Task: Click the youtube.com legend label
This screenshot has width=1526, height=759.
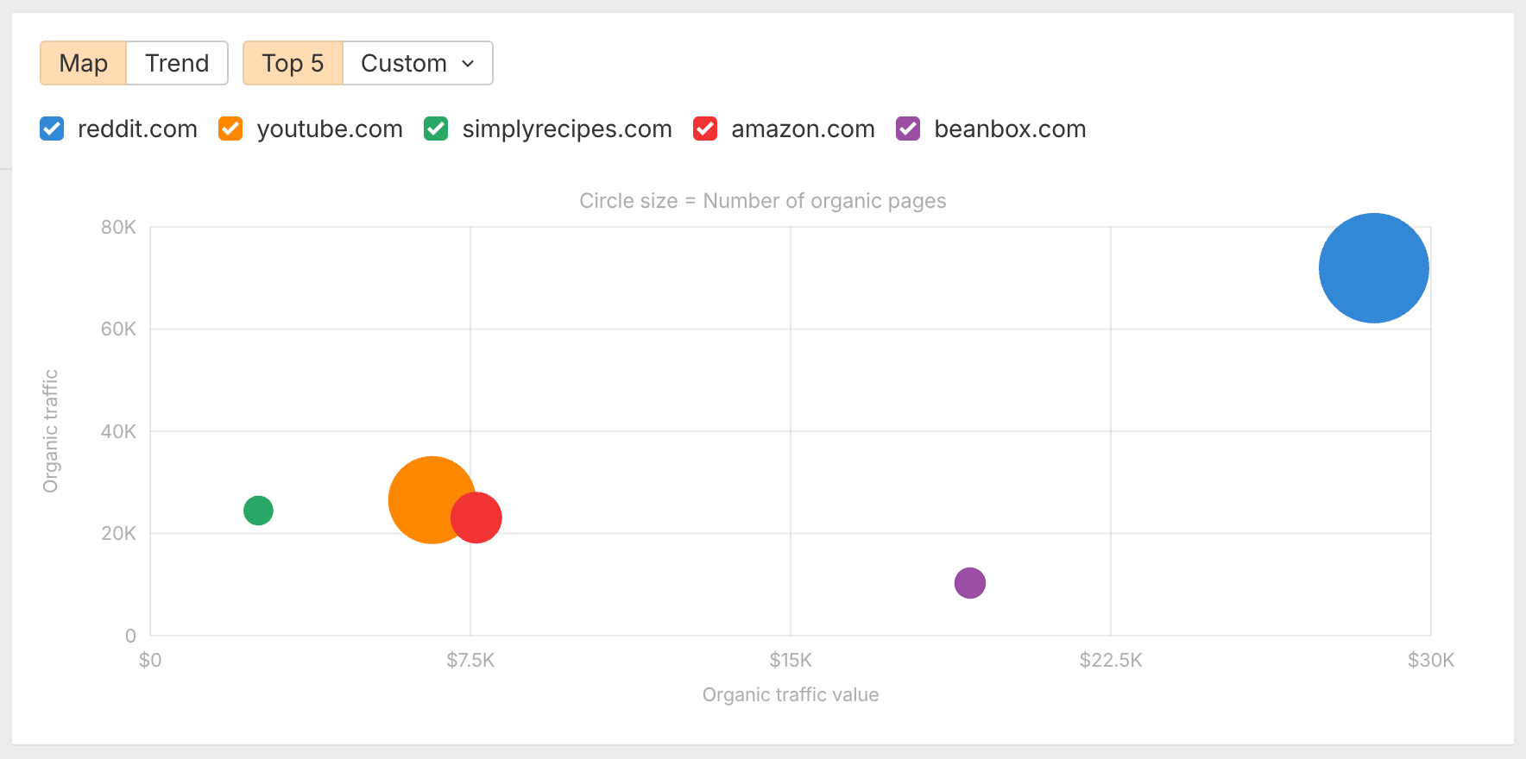Action: (x=330, y=129)
